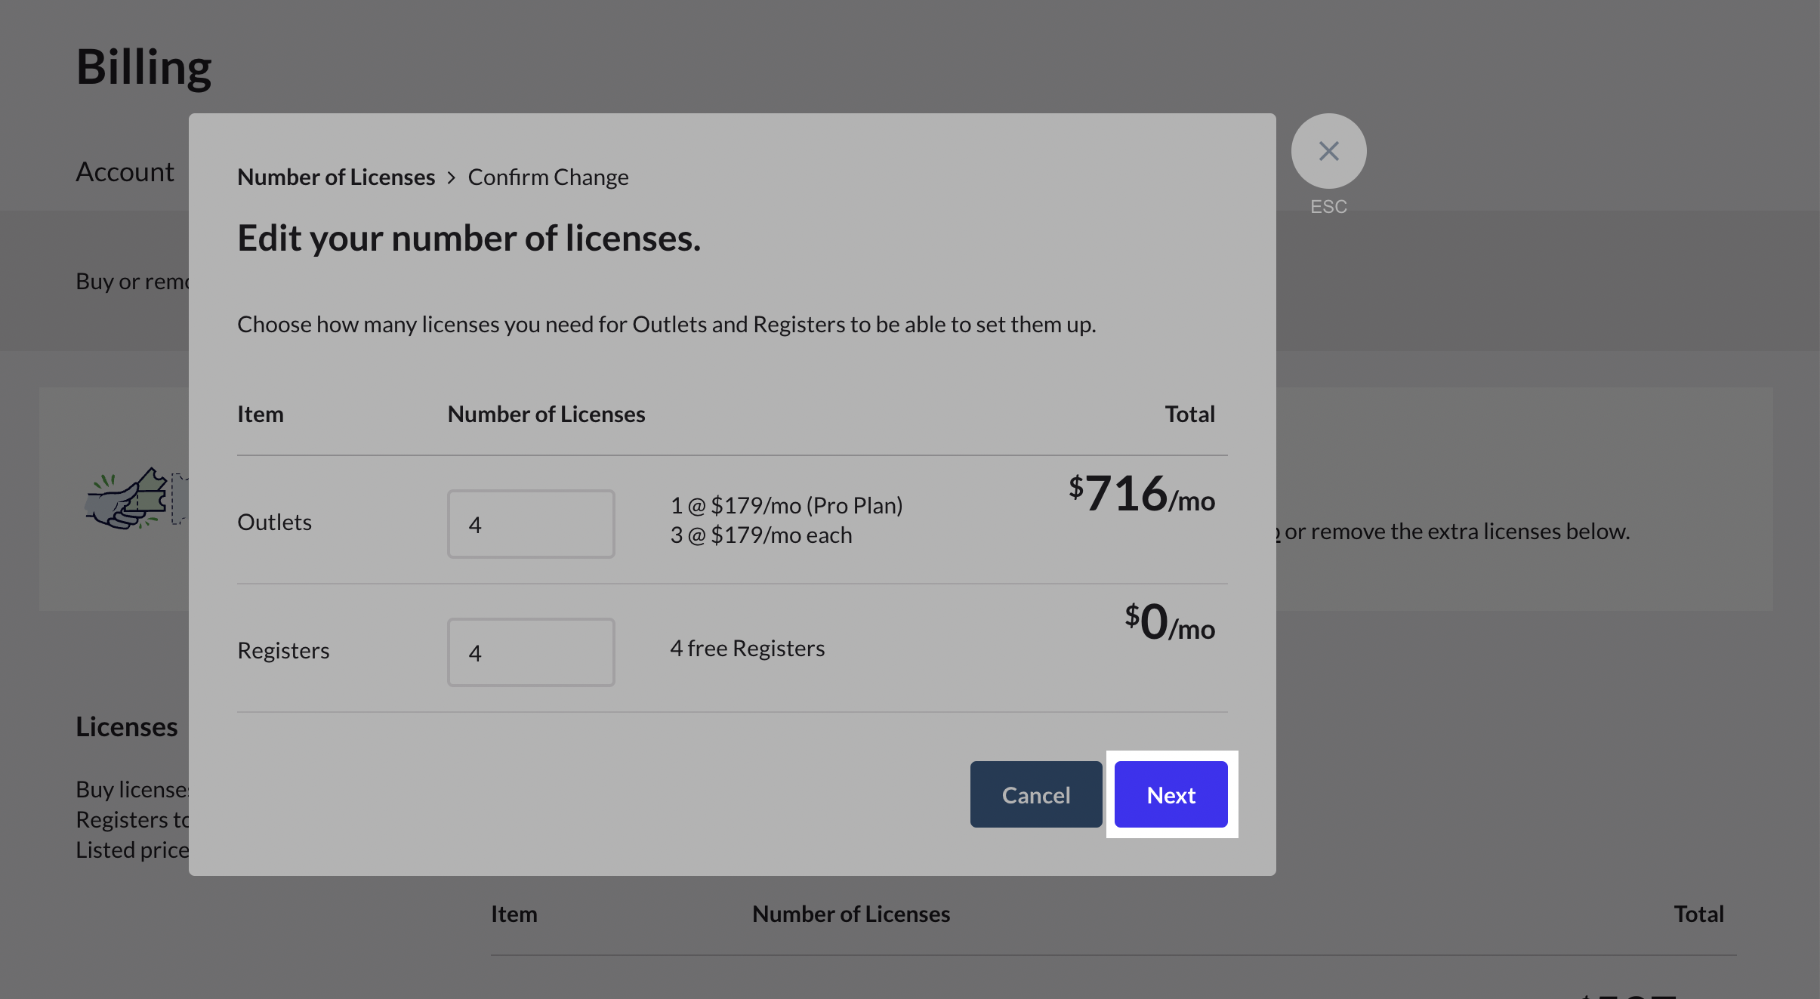Click the $0/mo Registers total
This screenshot has width=1820, height=999.
[x=1169, y=623]
